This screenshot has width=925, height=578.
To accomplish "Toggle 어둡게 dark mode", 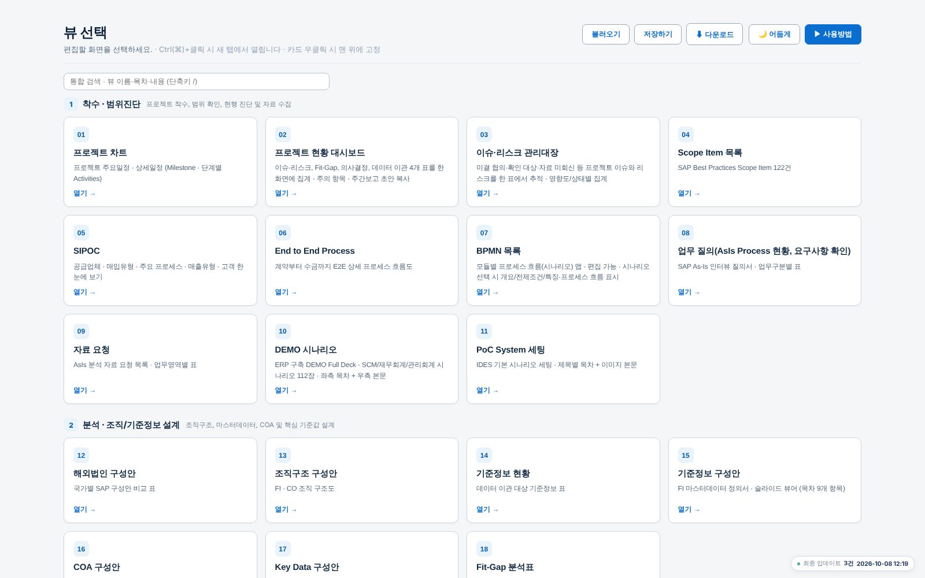I will [774, 34].
